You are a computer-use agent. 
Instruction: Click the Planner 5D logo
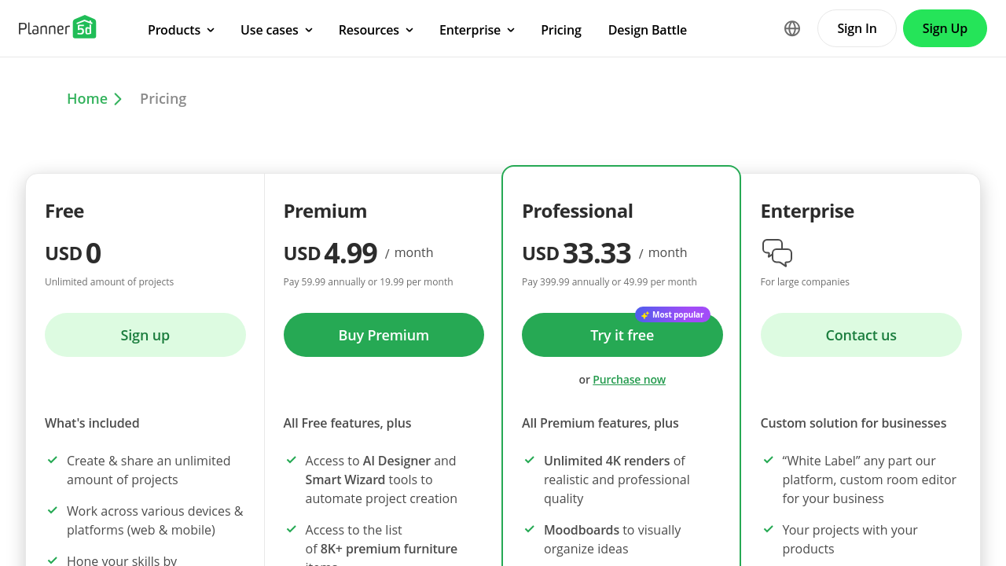click(57, 28)
